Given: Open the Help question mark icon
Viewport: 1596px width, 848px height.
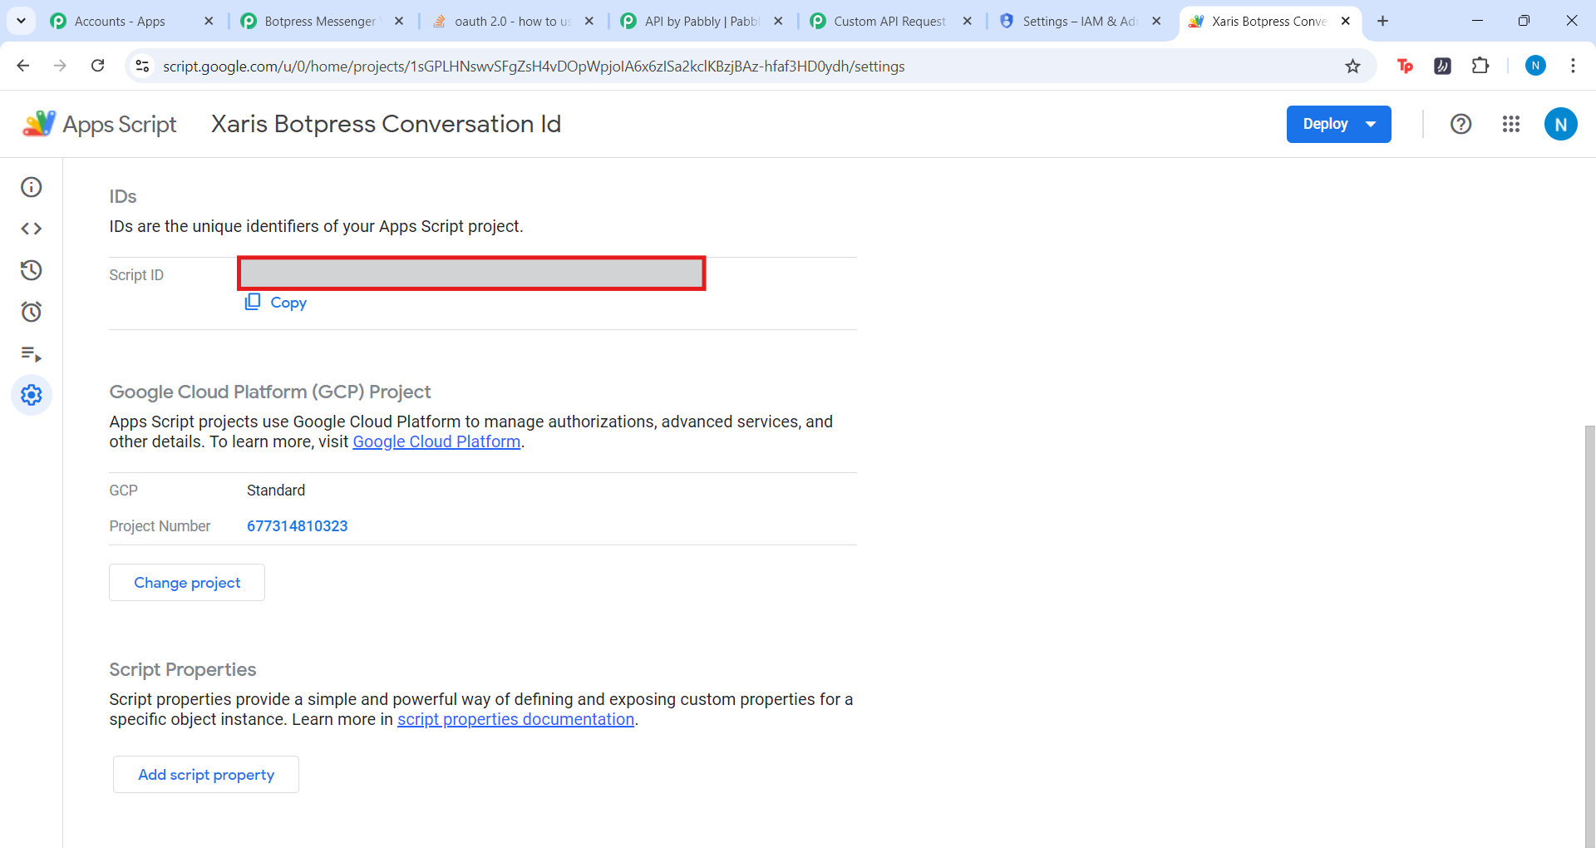Looking at the screenshot, I should pyautogui.click(x=1461, y=124).
